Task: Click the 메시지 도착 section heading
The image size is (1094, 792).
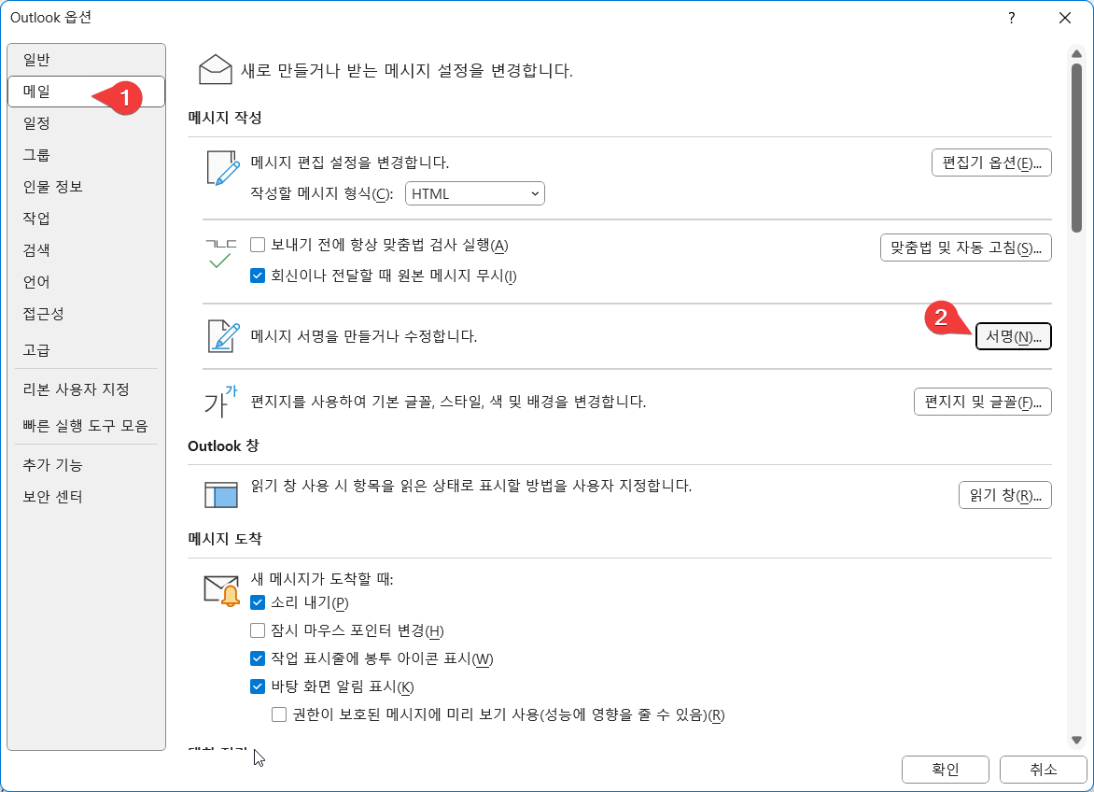Action: click(225, 539)
